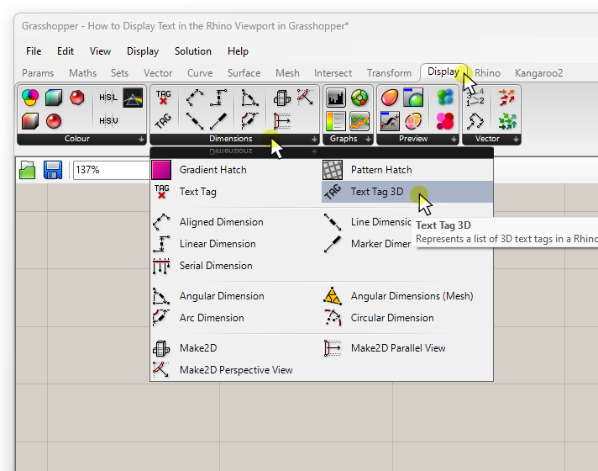
Task: Expand the Graphs panel dropdown
Action: (368, 140)
